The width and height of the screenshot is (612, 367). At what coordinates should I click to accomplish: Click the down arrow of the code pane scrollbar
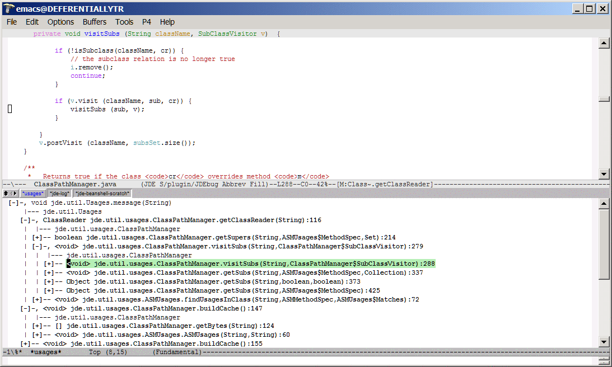coord(604,174)
